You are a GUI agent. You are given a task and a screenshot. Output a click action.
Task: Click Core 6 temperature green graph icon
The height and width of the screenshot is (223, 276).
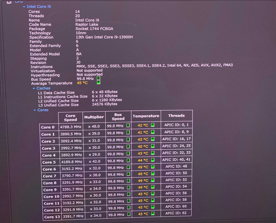[153, 167]
